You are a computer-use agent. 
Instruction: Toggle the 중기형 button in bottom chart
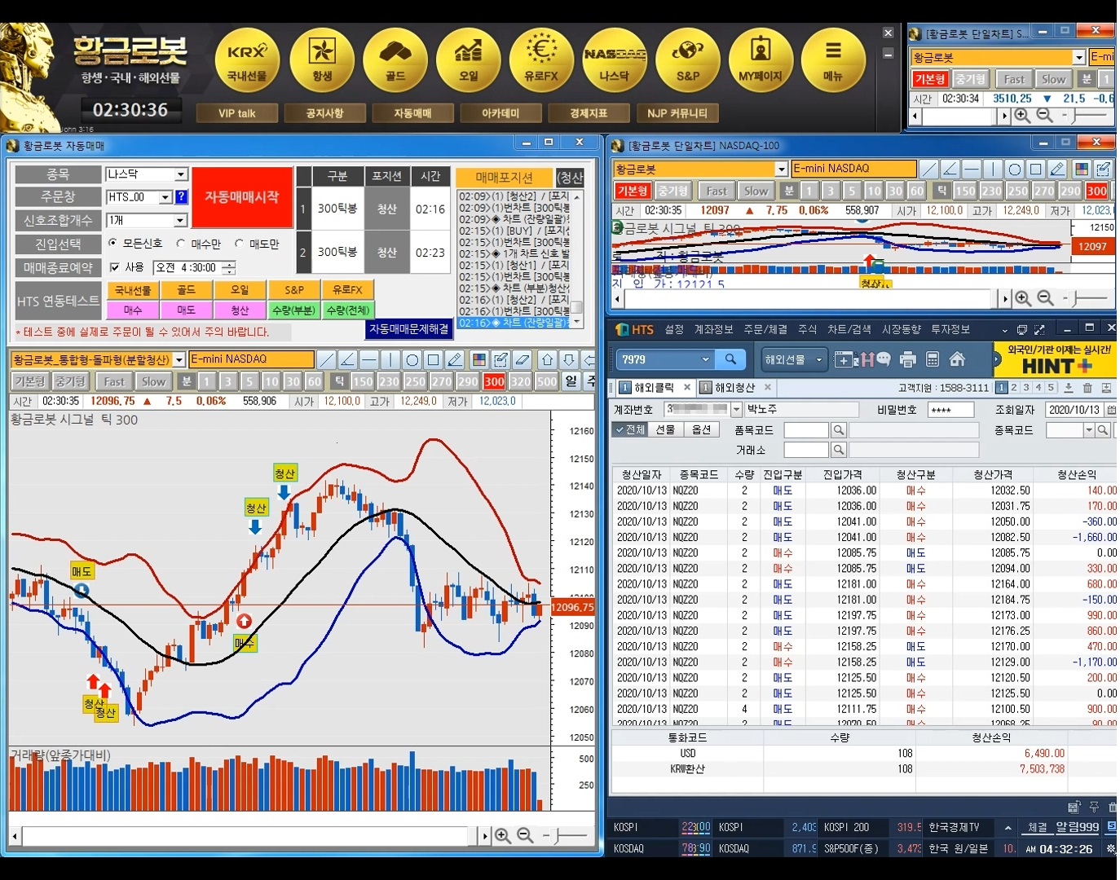pyautogui.click(x=70, y=381)
